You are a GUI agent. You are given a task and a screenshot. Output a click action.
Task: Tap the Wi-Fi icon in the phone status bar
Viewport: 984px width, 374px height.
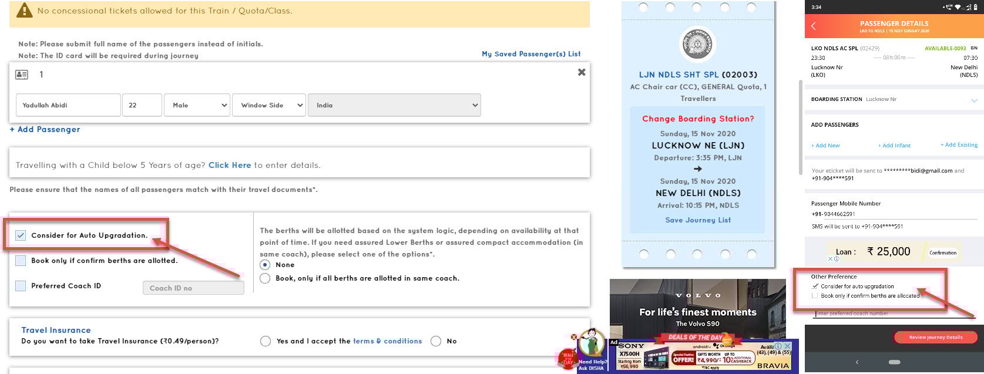click(957, 7)
